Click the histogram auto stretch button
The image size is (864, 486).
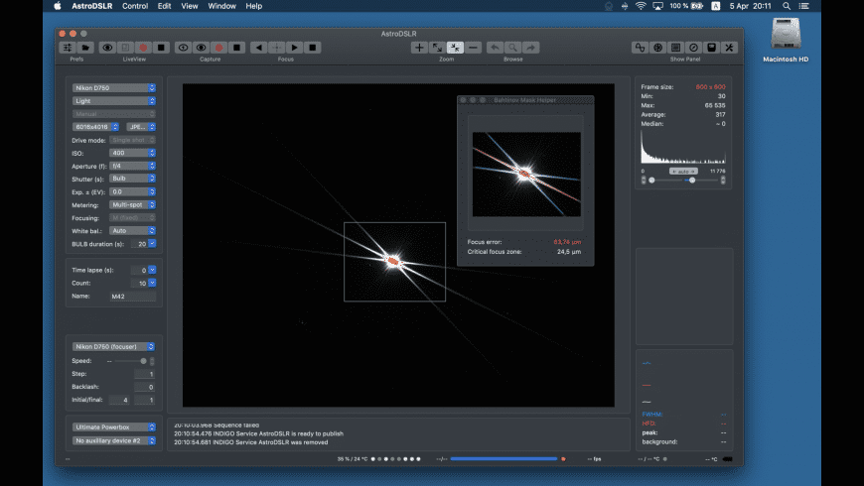pyautogui.click(x=683, y=172)
